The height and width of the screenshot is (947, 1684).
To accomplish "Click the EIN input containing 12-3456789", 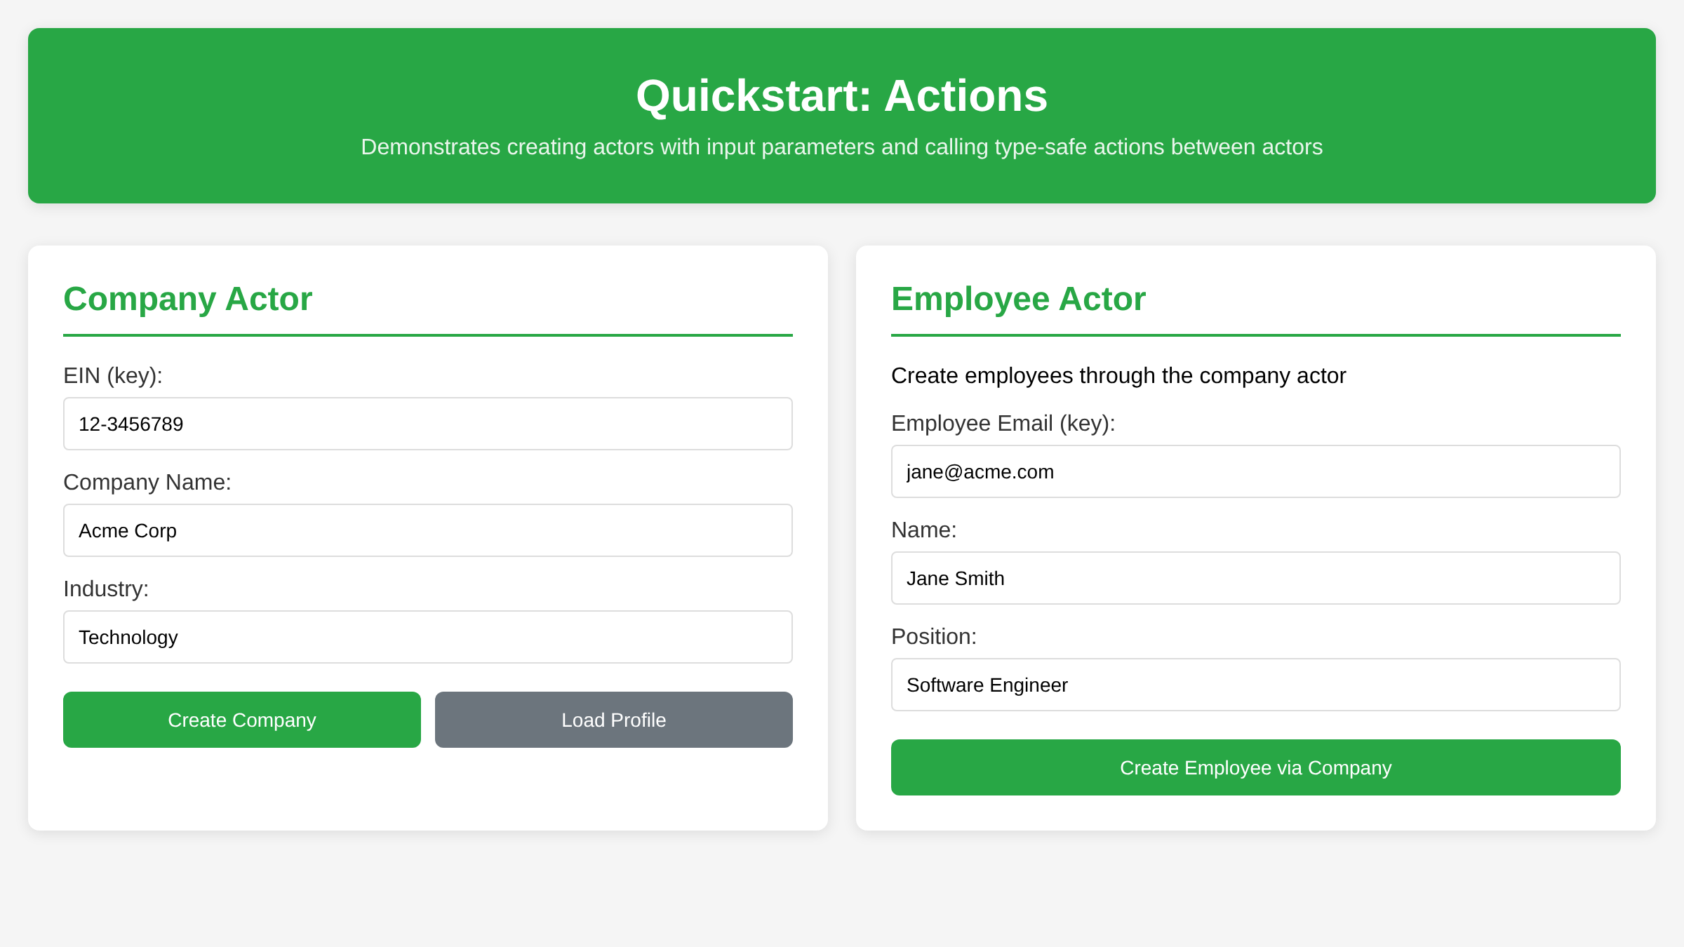I will pos(427,424).
